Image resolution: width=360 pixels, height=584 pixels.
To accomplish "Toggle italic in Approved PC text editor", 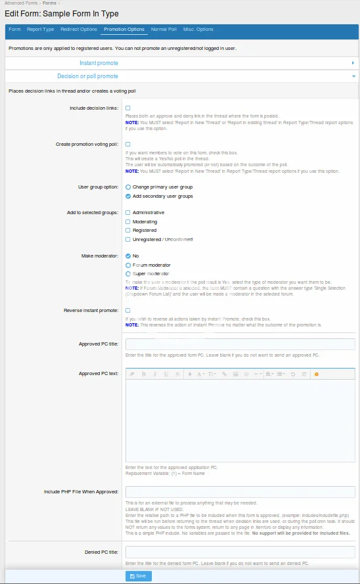I will click(x=155, y=374).
